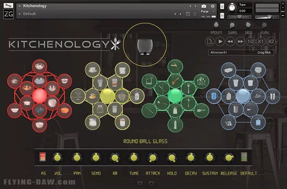
Task: Delete the preset with the trash icon
Action: 195,14
